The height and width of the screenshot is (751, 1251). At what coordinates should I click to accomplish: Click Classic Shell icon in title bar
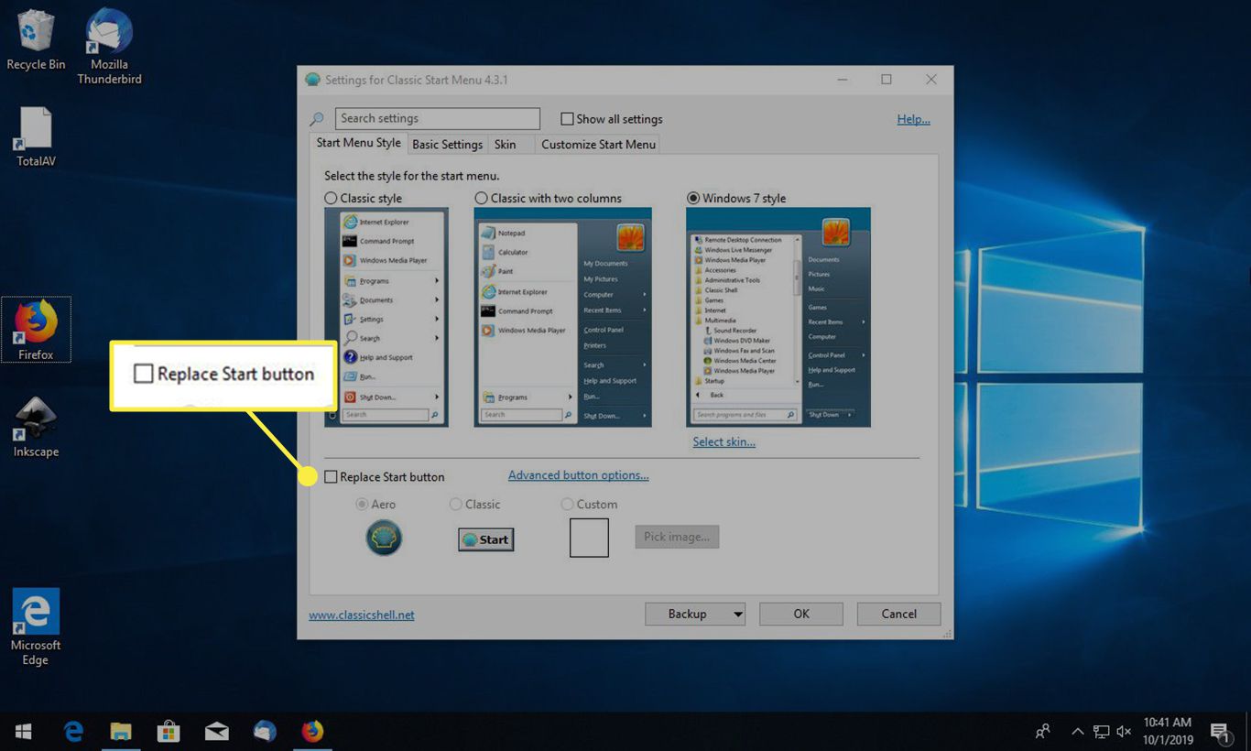click(313, 80)
